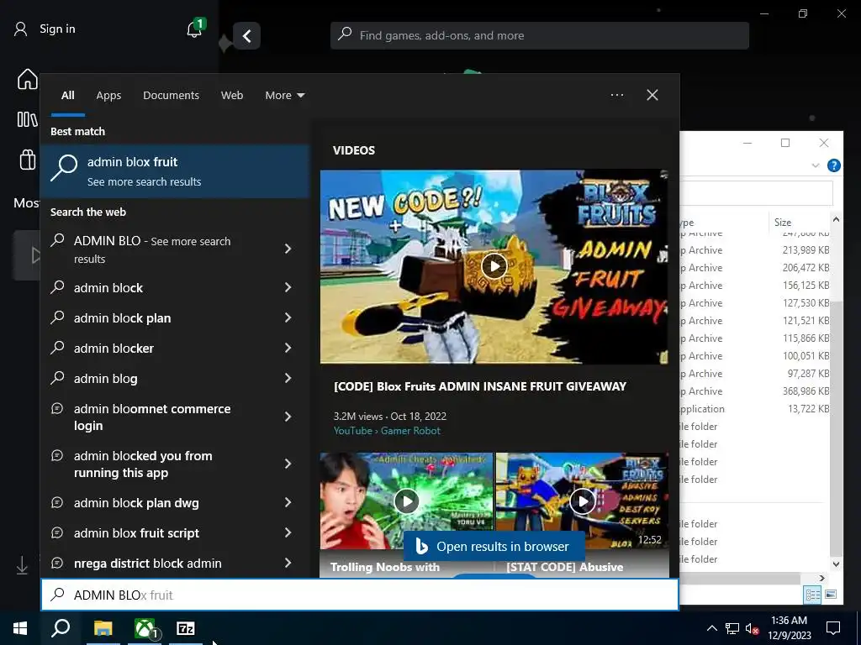Click File Explorer horizontal scroll right arrow
The width and height of the screenshot is (861, 645).
pos(822,578)
